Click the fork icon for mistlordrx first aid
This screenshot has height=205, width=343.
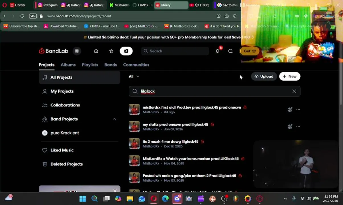pos(290,110)
